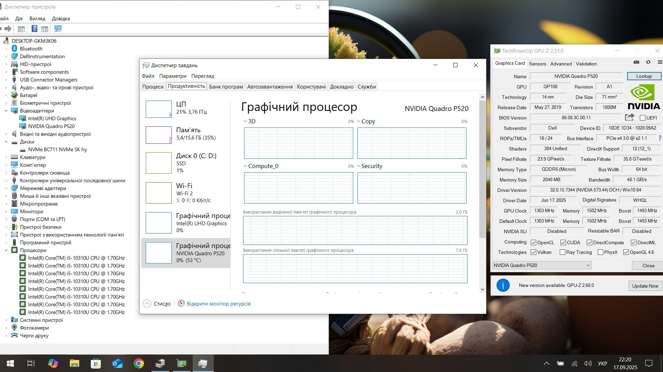Switch to the Автозавантаження tab
This screenshot has height=372, width=663.
pos(270,86)
